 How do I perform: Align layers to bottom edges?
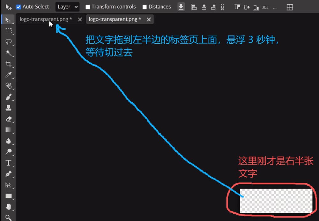click(x=256, y=7)
